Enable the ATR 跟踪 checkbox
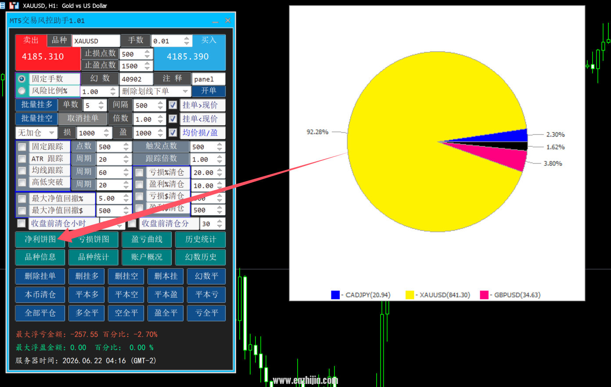This screenshot has height=387, width=611. click(x=22, y=159)
